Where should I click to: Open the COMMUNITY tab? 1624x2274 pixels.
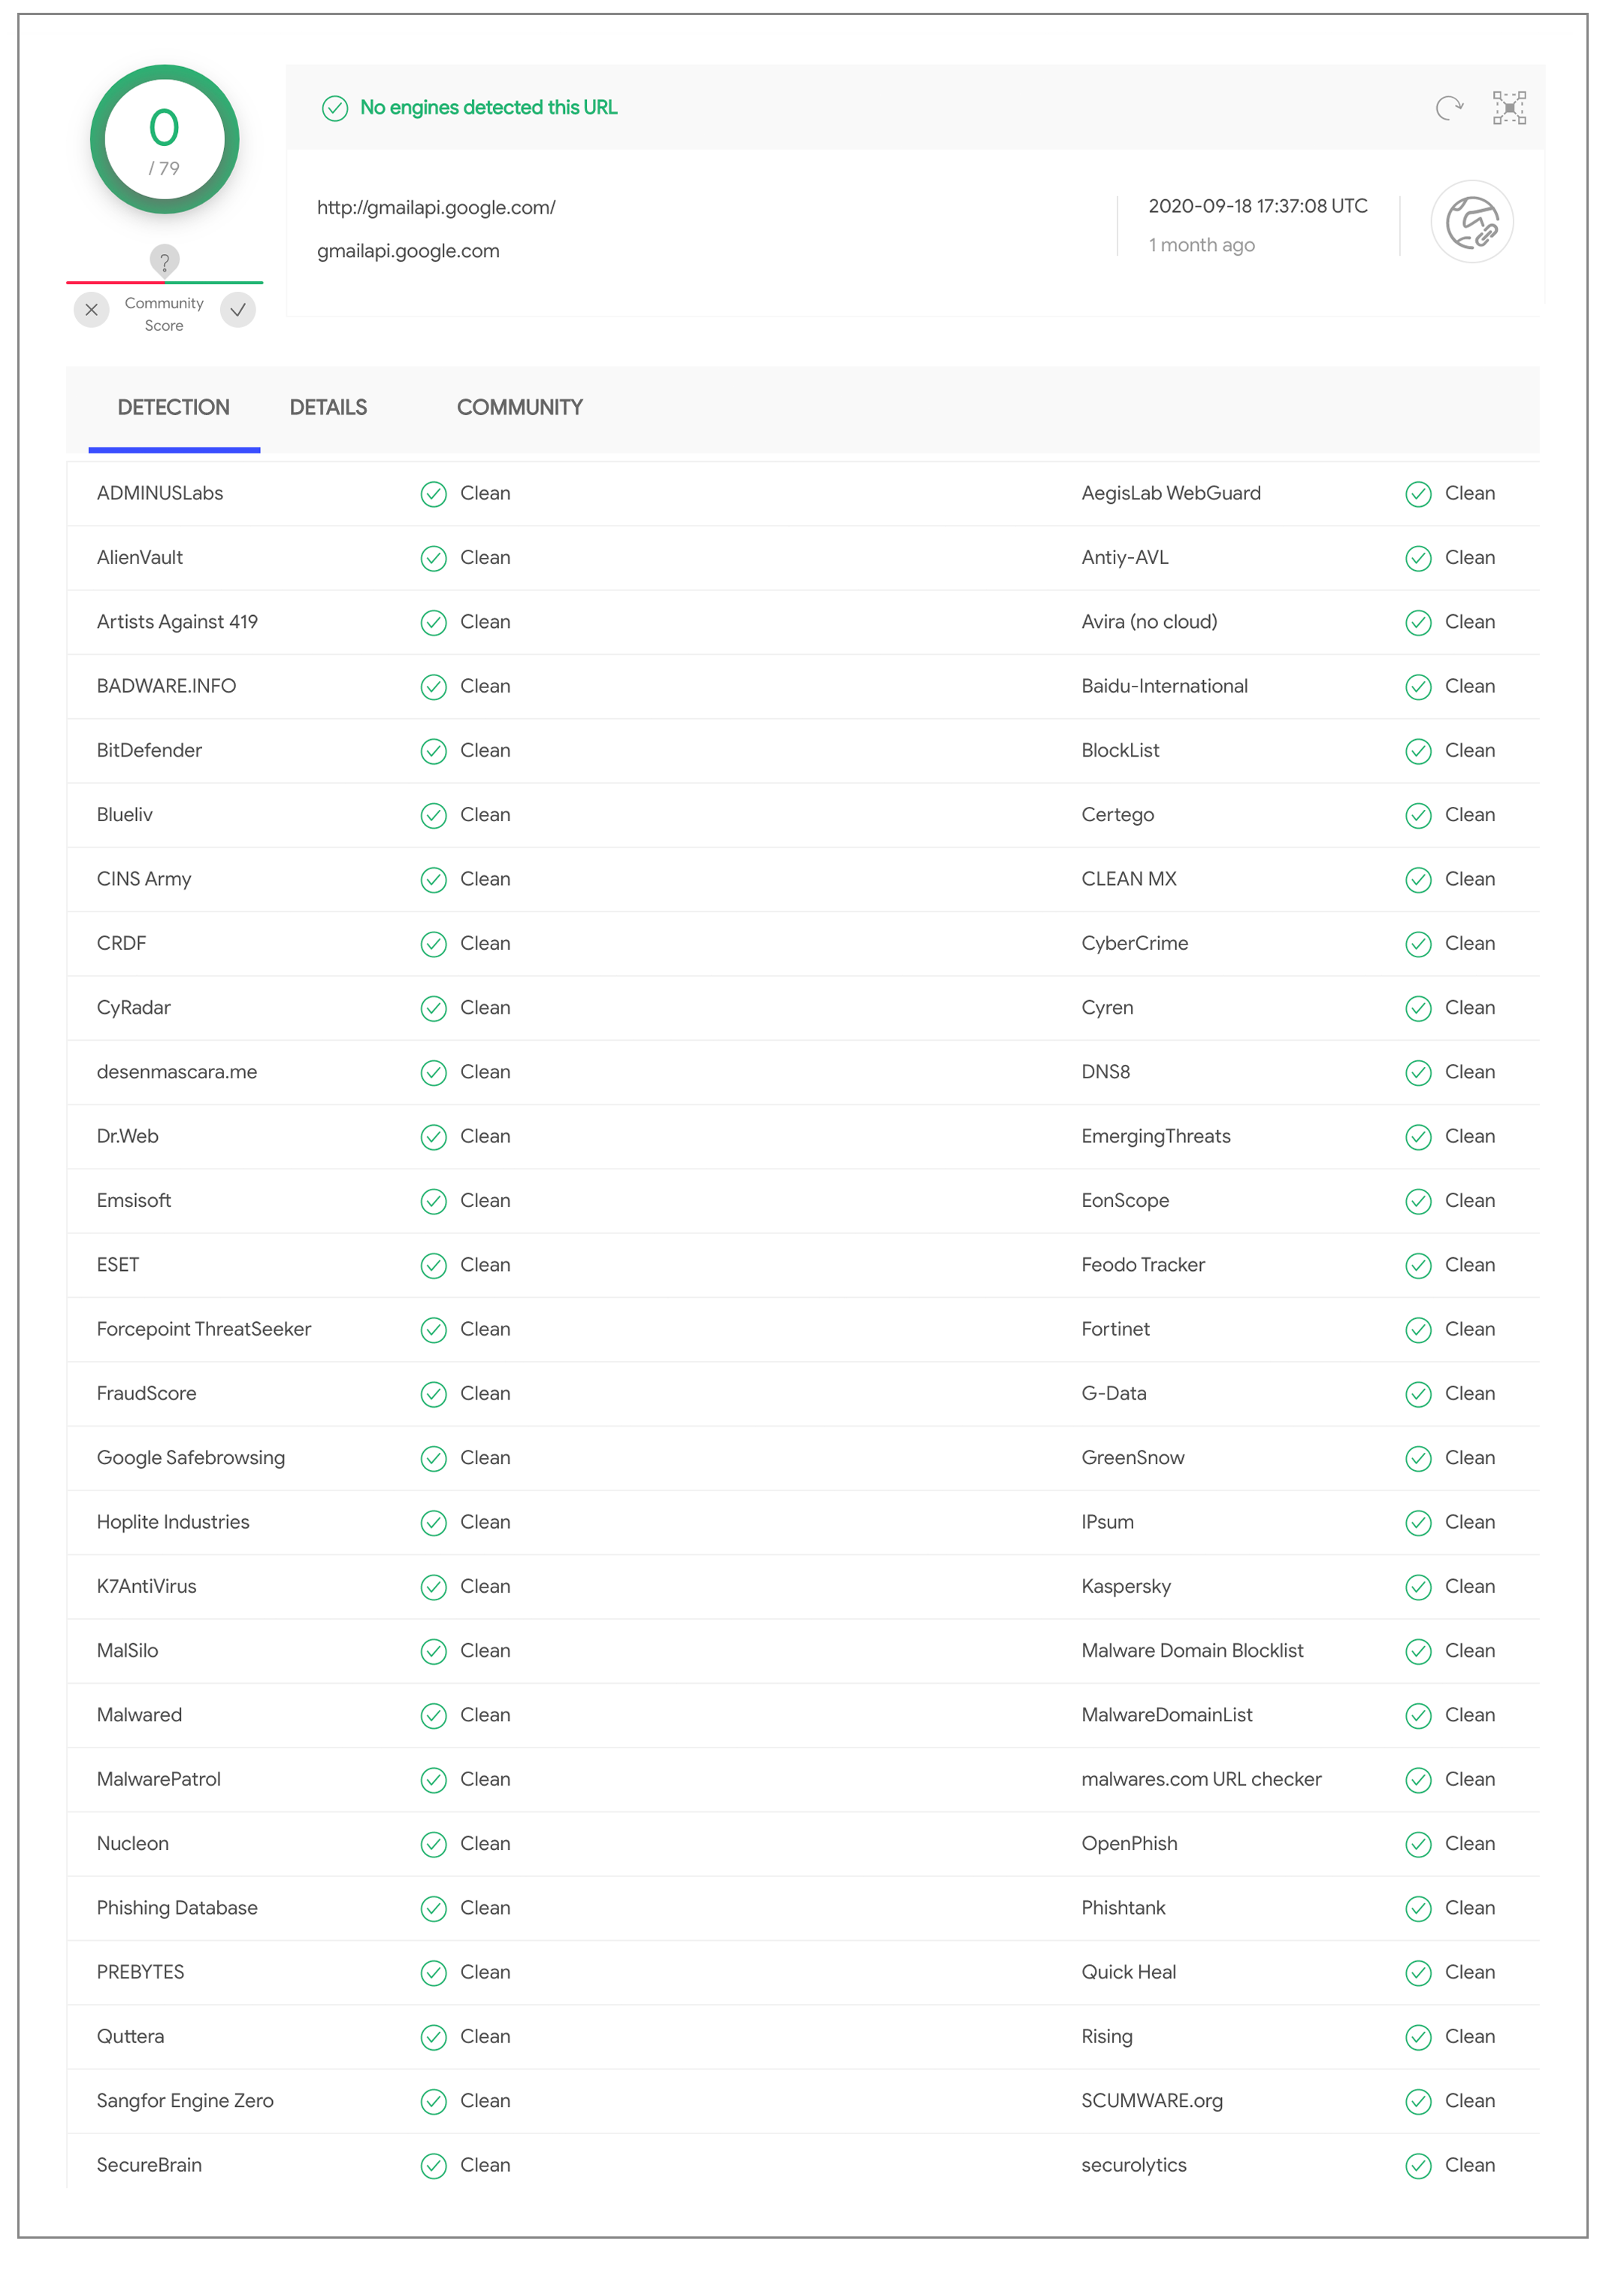coord(519,407)
